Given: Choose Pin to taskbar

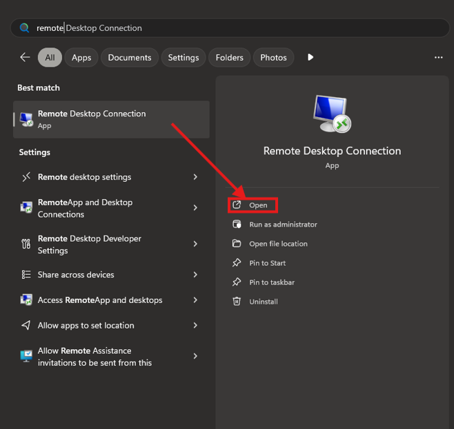Looking at the screenshot, I should pyautogui.click(x=272, y=282).
